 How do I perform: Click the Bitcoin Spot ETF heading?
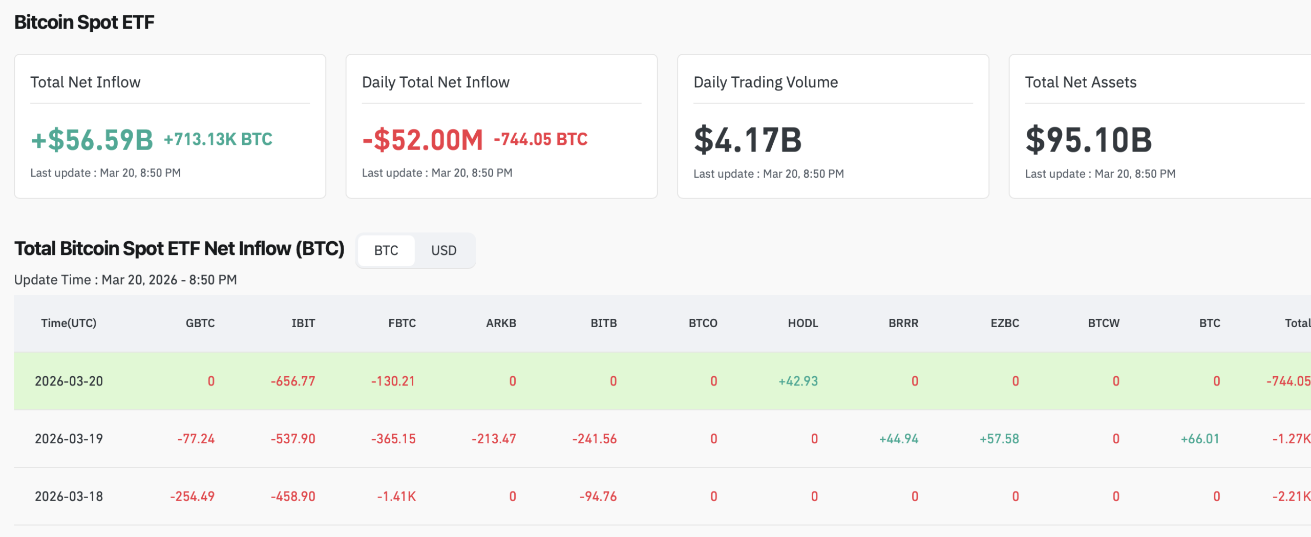coord(84,22)
